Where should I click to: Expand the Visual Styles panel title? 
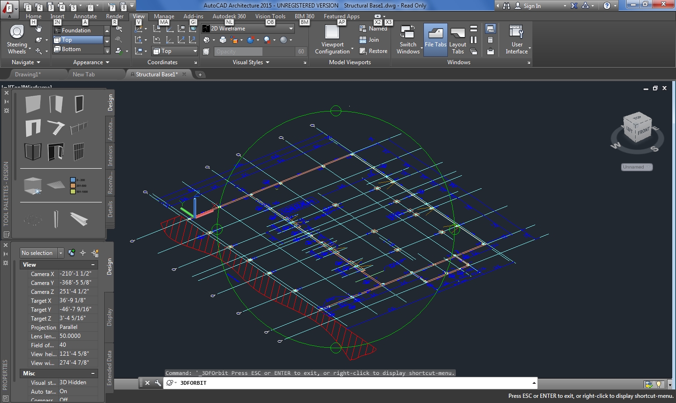[x=251, y=62]
